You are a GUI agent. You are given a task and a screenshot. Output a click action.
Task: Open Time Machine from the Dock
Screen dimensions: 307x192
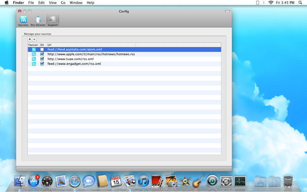213,181
